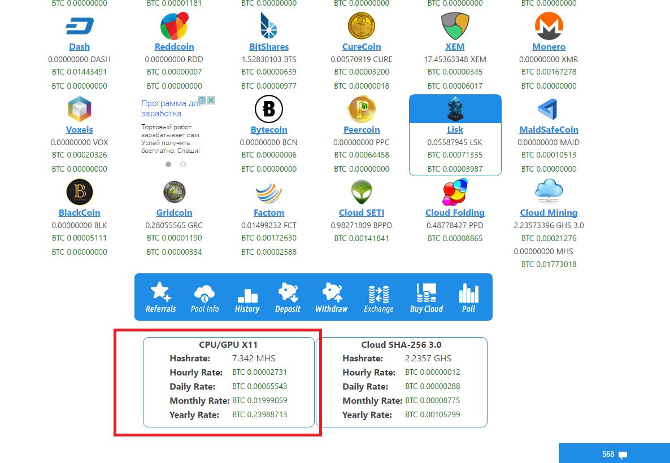This screenshot has width=670, height=463.
Task: Click the CureCoin gold coin icon
Action: click(362, 25)
